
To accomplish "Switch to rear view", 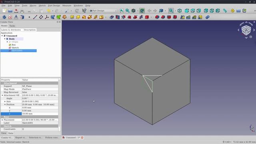I will point(206,11).
